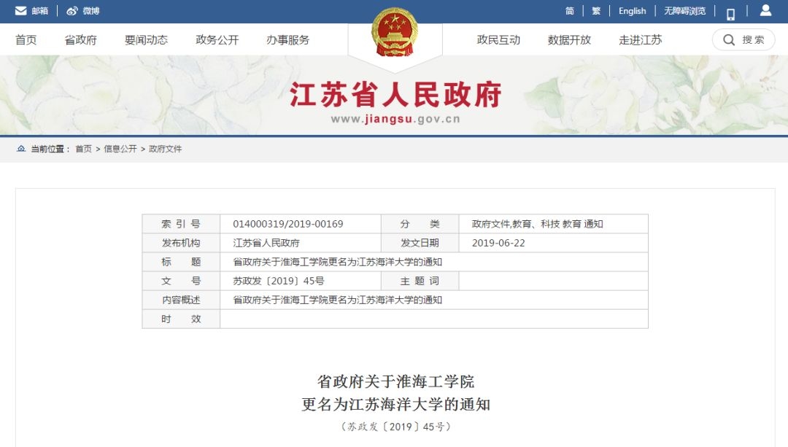Open the 数据开放 menu item
The height and width of the screenshot is (447, 788).
pos(569,39)
